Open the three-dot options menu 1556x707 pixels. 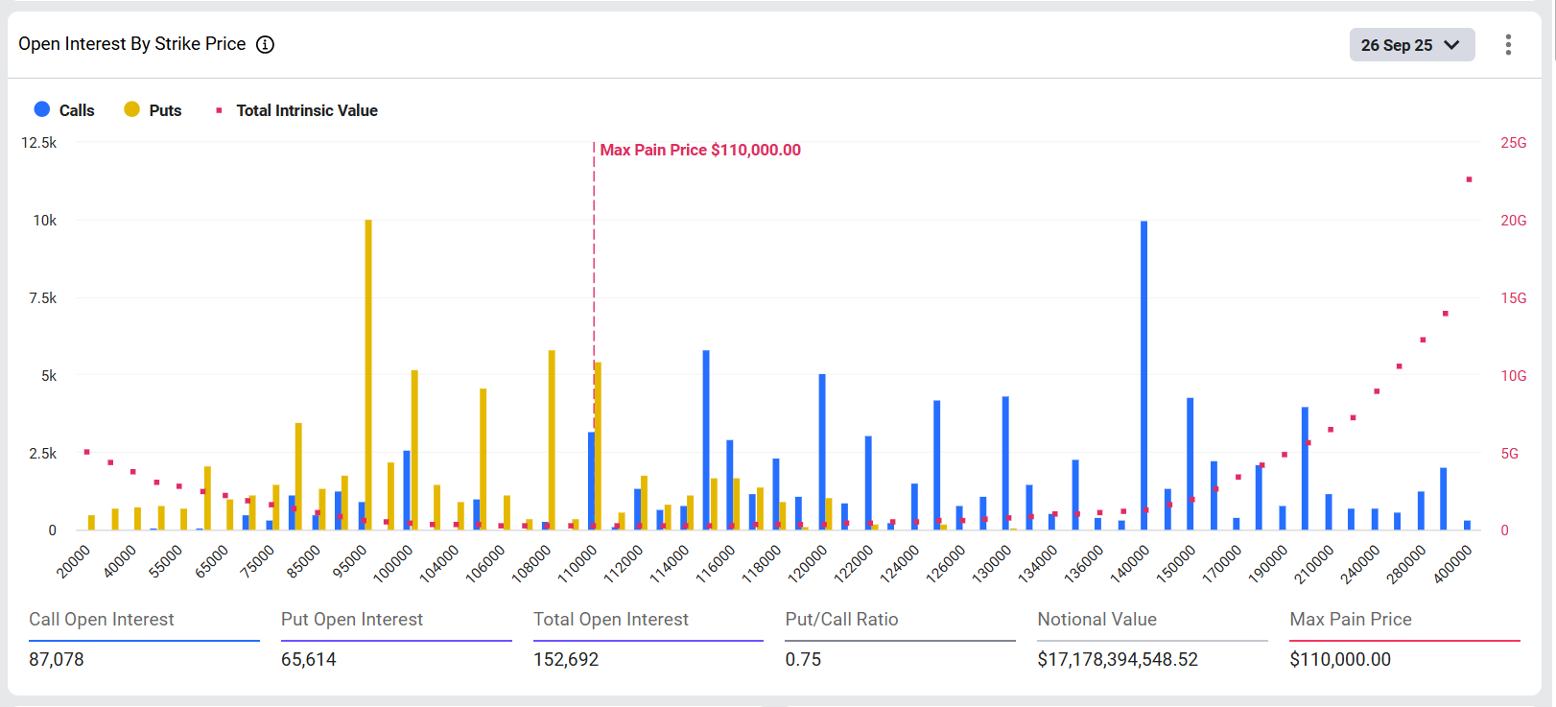coord(1508,45)
